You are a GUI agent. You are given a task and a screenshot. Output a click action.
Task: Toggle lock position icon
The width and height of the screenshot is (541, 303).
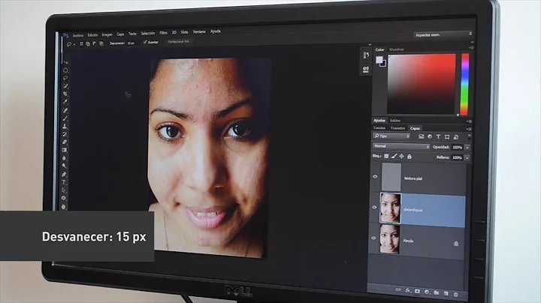tap(401, 156)
